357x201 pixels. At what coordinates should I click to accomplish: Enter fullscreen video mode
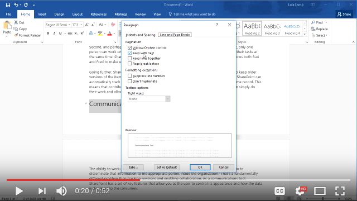tap(340, 191)
